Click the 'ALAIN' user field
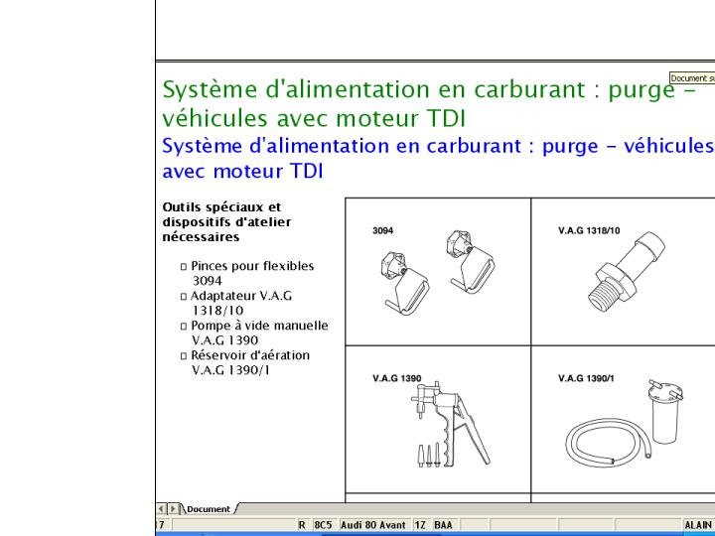The height and width of the screenshot is (536, 715). point(697,525)
